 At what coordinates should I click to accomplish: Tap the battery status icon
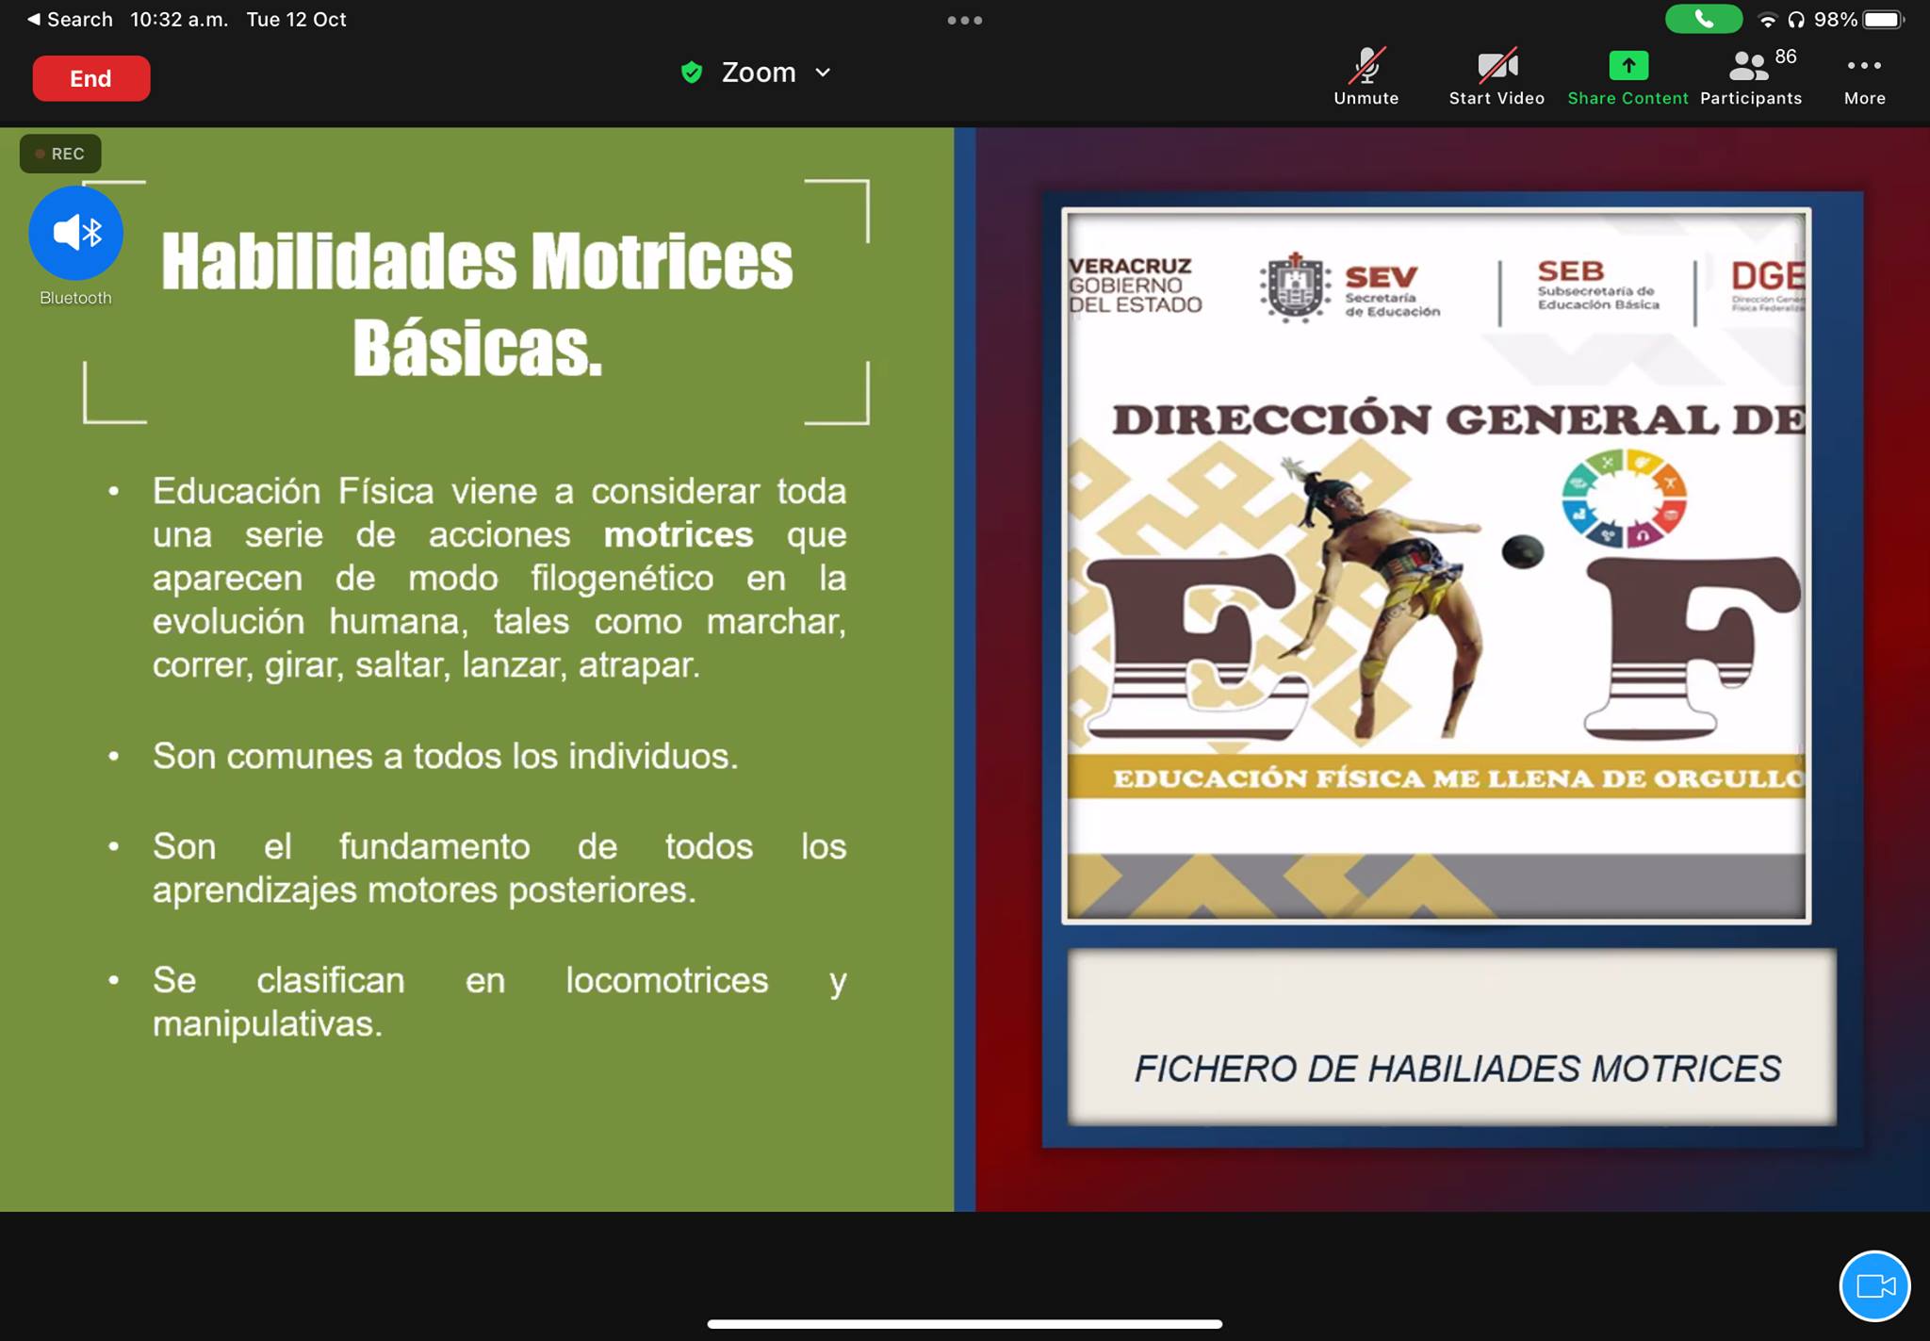(x=1883, y=19)
